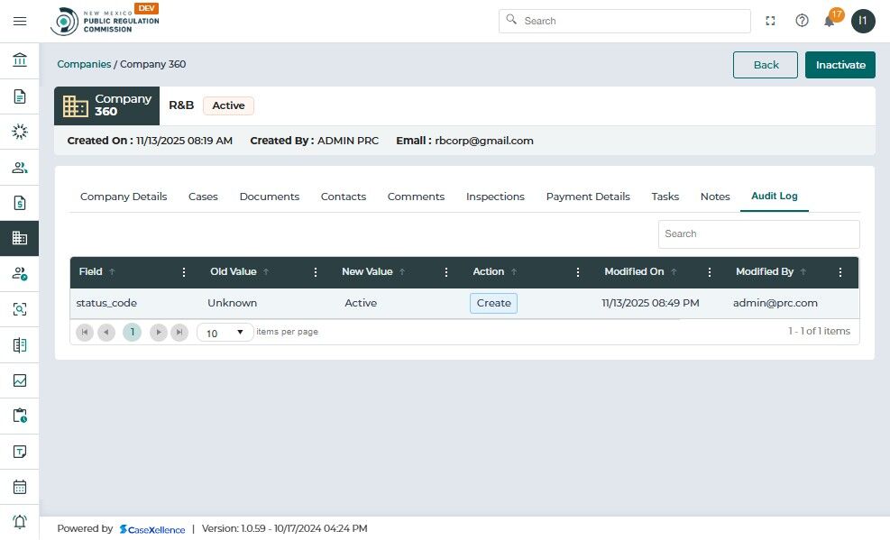Focus the audit log Search field

click(759, 234)
